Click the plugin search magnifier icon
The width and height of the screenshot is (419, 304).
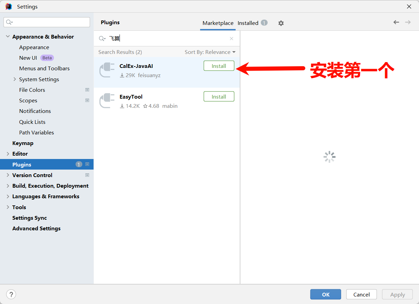pyautogui.click(x=102, y=39)
